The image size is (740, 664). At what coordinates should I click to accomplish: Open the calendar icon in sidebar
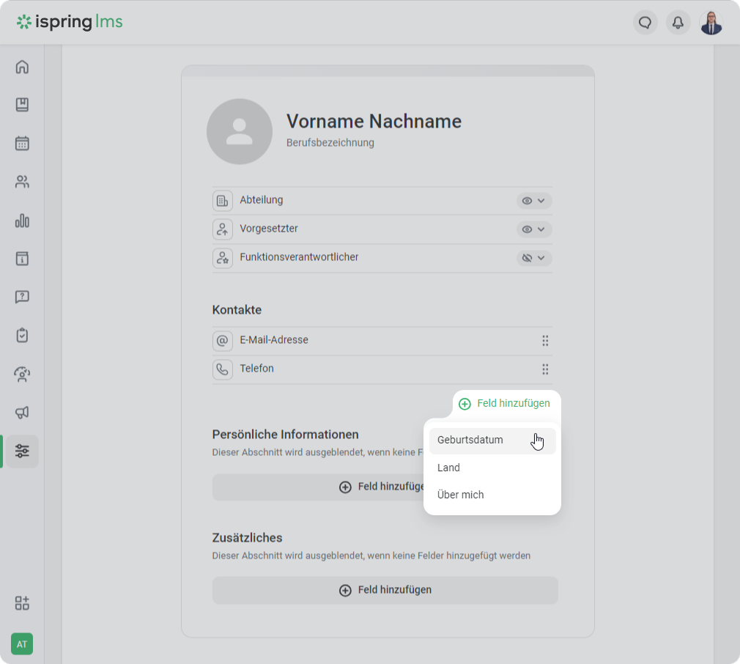[x=22, y=143]
